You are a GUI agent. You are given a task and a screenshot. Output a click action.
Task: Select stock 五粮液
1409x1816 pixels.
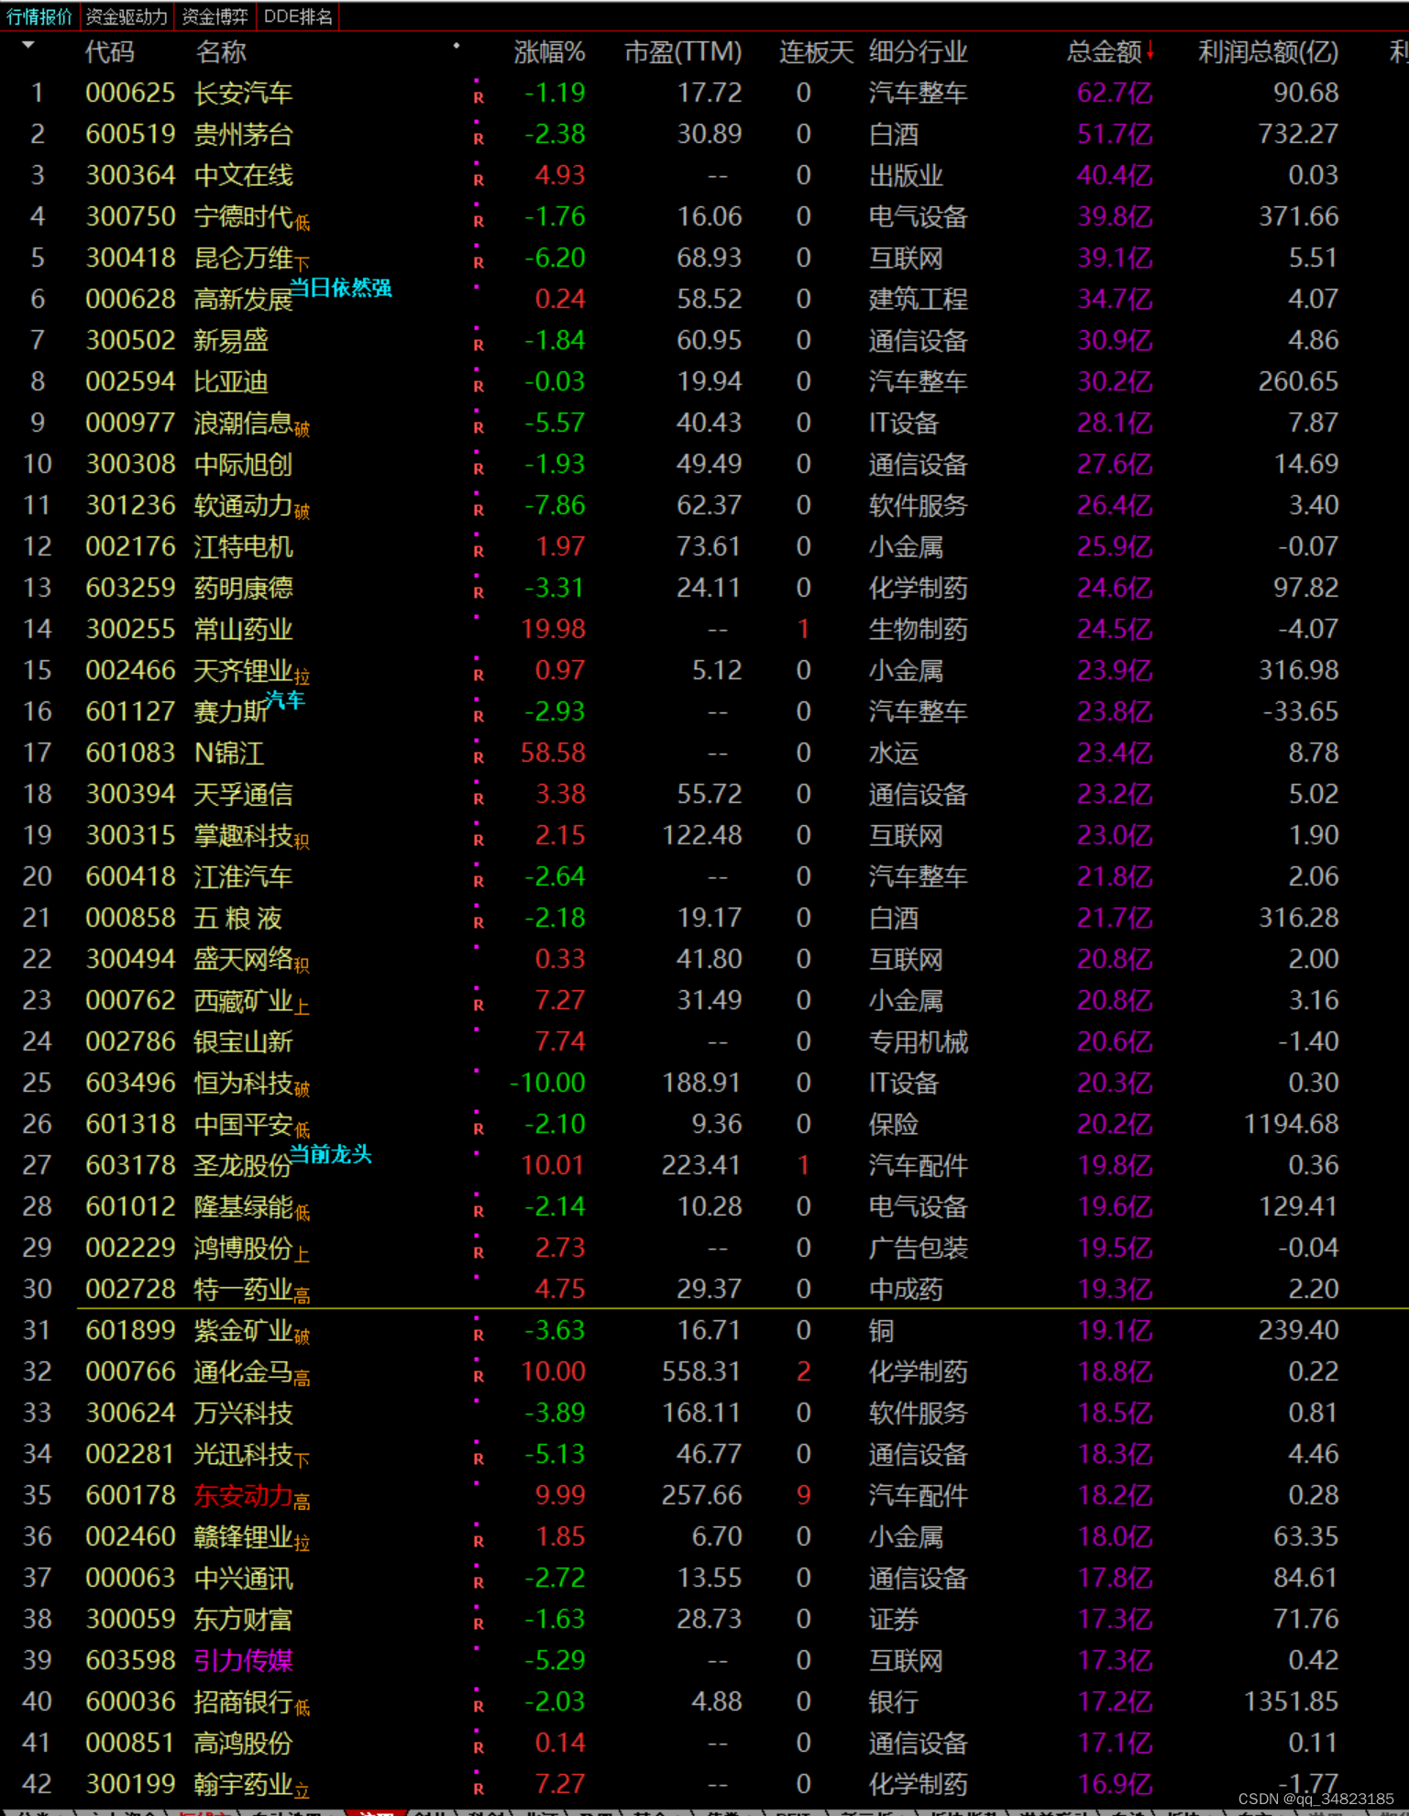tap(238, 918)
